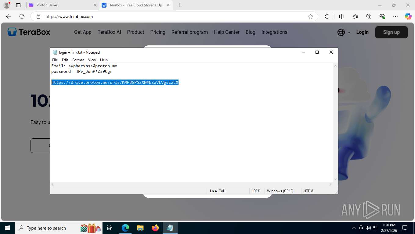Click Notepad horizontal scrollbar left arrow
Screen dimensions: 415x234
tap(52, 184)
